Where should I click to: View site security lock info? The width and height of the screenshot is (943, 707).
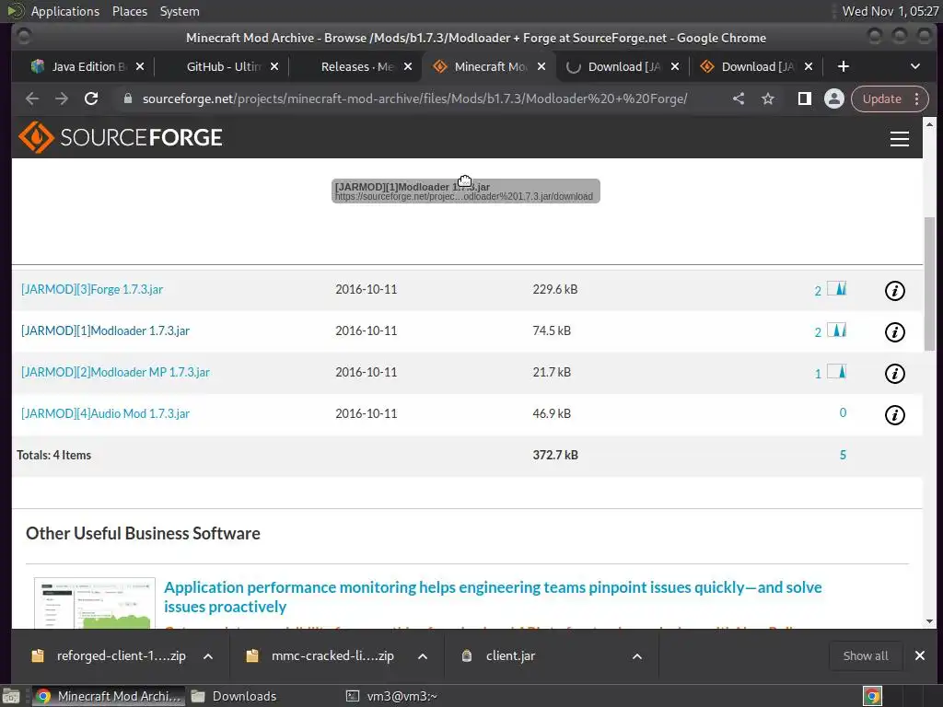point(127,99)
